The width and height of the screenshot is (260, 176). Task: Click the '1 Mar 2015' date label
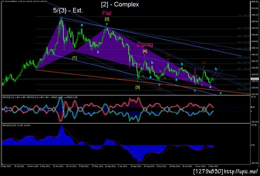coord(213,166)
